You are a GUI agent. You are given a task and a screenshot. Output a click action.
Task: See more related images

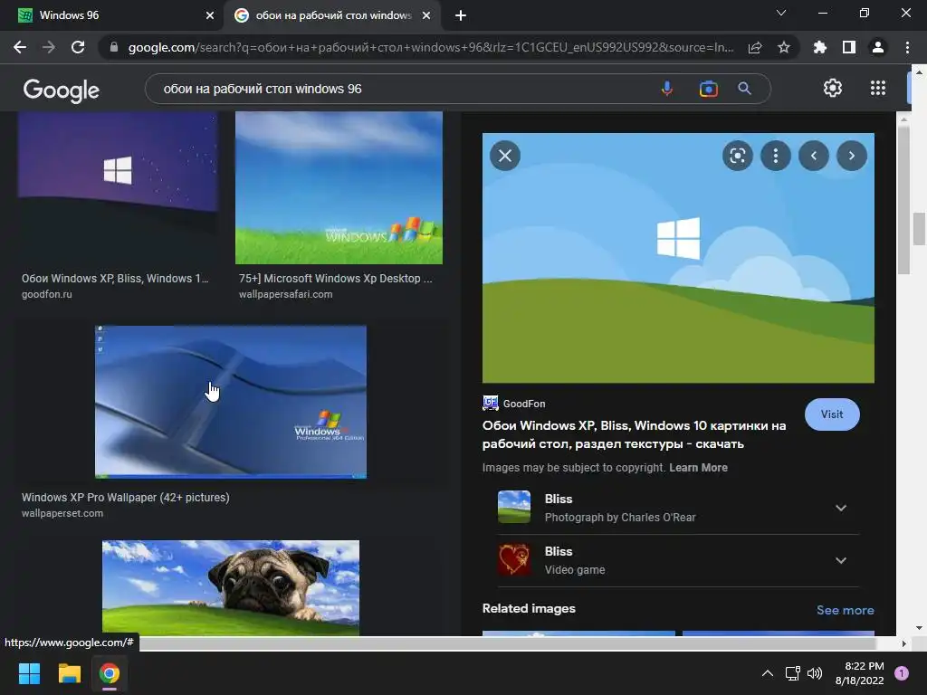(x=845, y=610)
